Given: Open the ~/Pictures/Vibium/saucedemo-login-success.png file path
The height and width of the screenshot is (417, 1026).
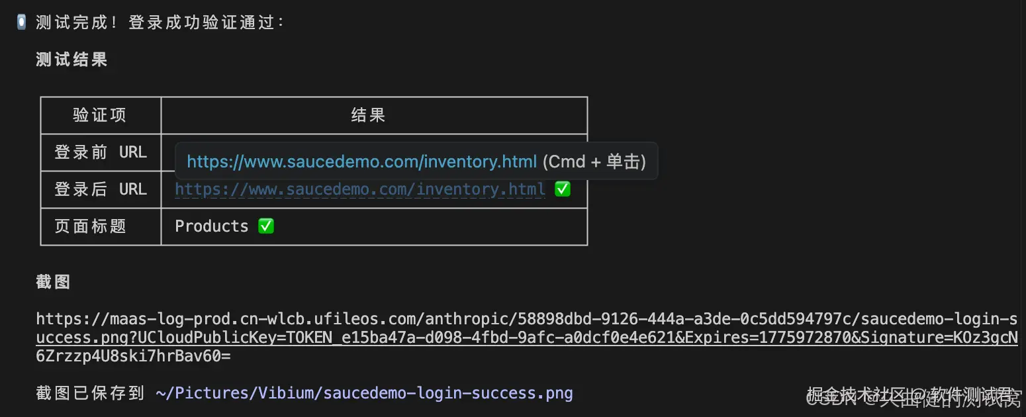Looking at the screenshot, I should tap(364, 393).
